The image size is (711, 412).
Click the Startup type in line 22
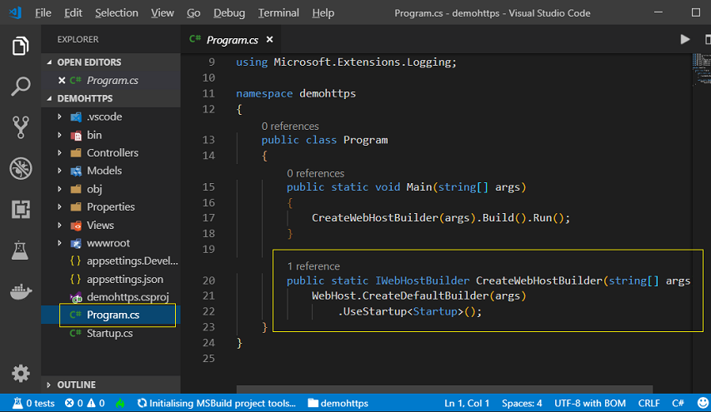pos(435,311)
